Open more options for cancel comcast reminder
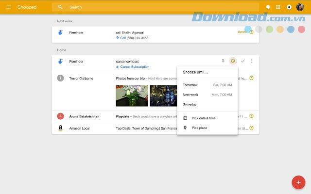Image resolution: width=311 pixels, height=194 pixels. 251,61
